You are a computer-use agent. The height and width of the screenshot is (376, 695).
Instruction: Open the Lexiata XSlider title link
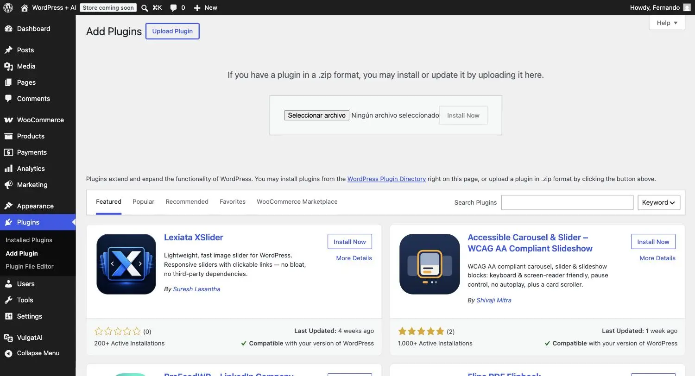coord(194,237)
